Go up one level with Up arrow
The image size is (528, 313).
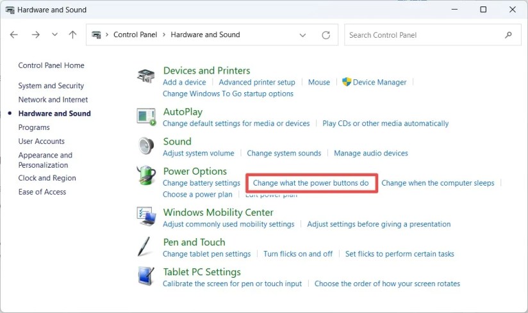click(73, 35)
